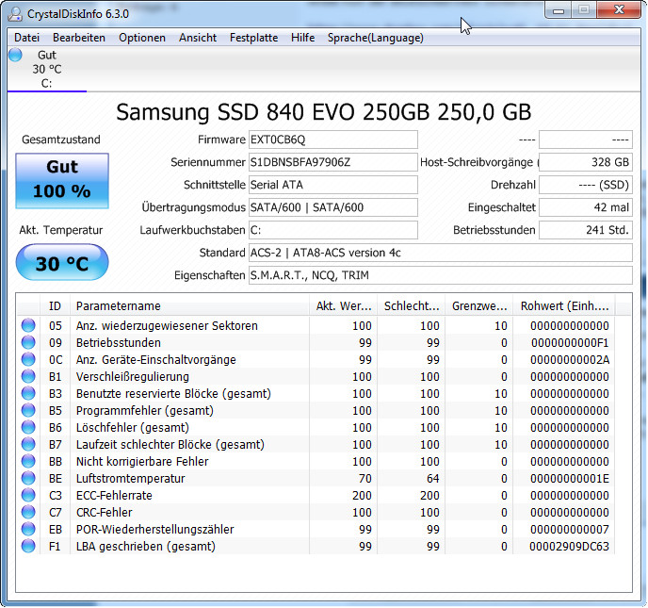Image resolution: width=648 pixels, height=608 pixels.
Task: Select the Anz. wiederzugewiesener Sektoren row
Action: point(316,325)
